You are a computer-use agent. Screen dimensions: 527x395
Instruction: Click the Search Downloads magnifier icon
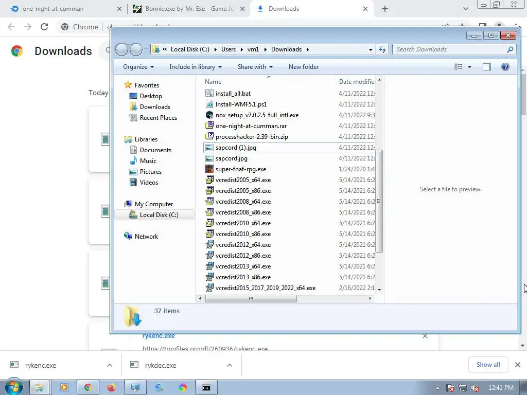point(510,49)
